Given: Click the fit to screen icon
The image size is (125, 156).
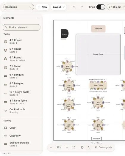Looking at the screenshot, I should coord(74,147).
